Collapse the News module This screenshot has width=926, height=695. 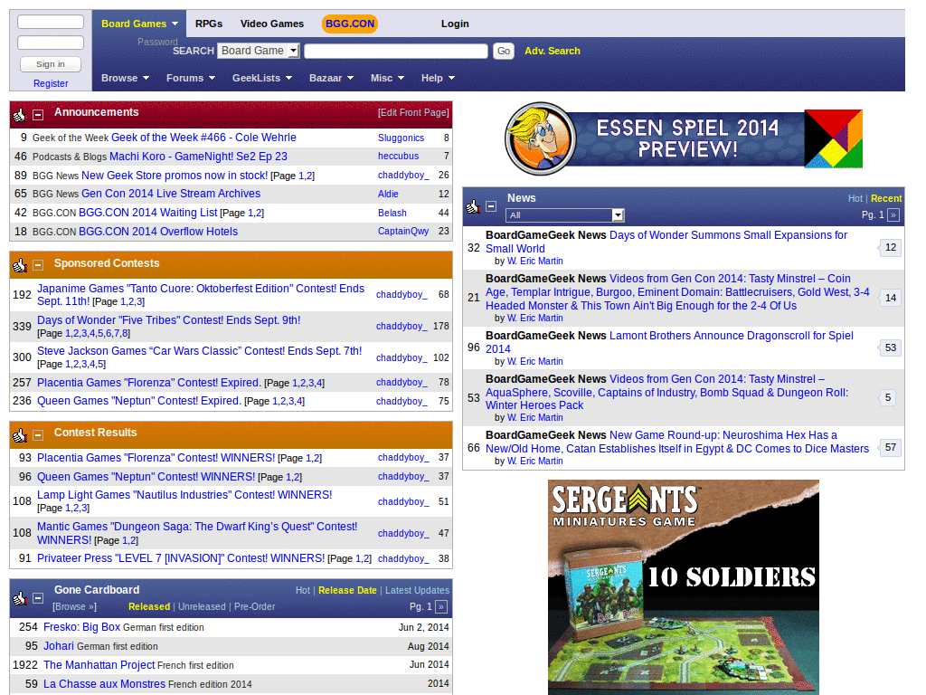pyautogui.click(x=491, y=206)
